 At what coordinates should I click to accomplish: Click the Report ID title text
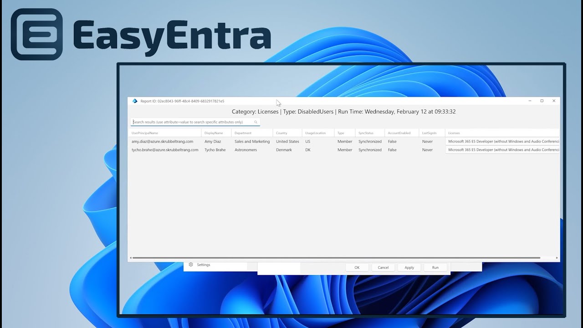click(x=182, y=101)
